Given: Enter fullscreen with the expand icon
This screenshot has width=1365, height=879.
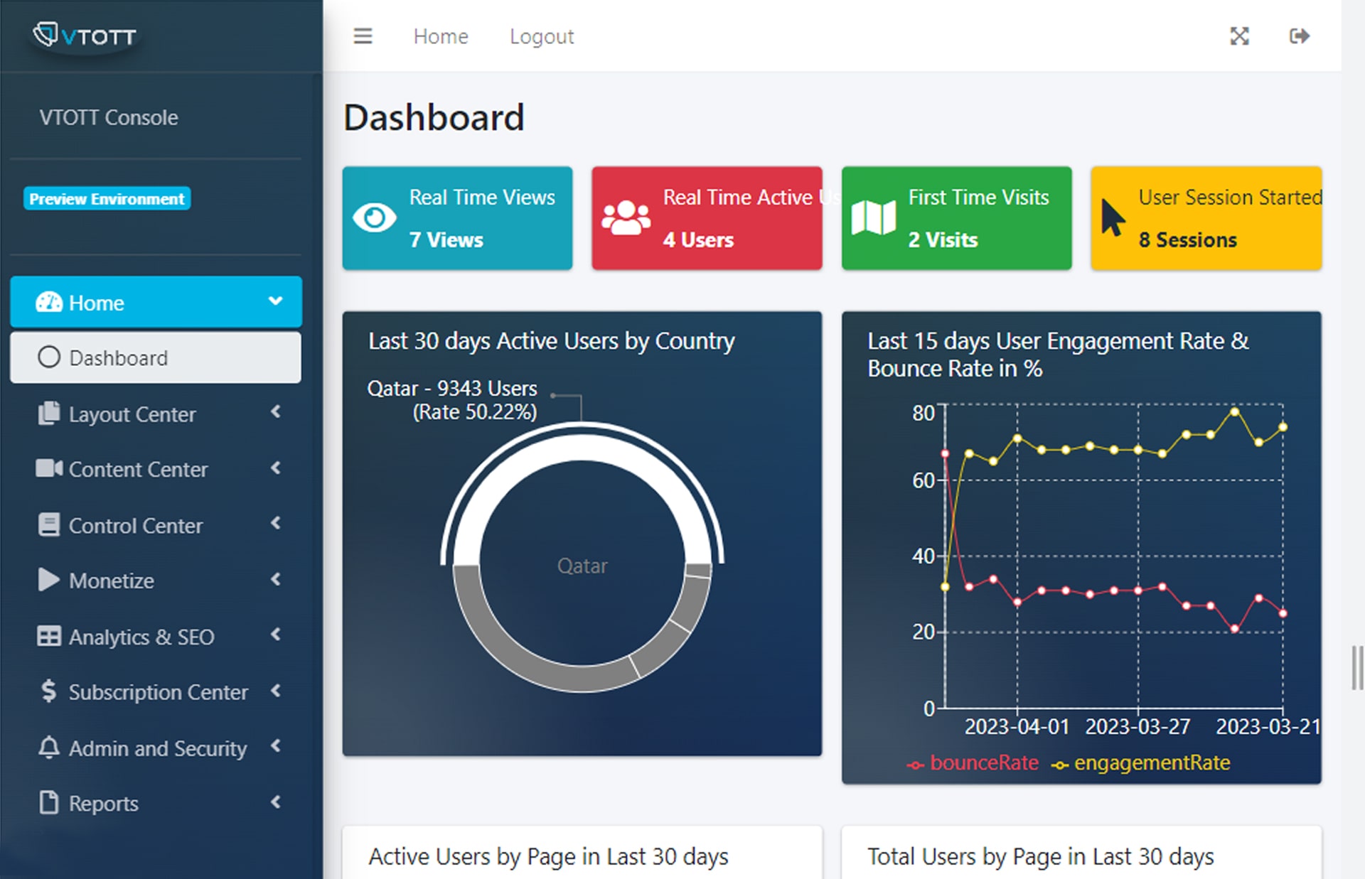Looking at the screenshot, I should coord(1239,36).
